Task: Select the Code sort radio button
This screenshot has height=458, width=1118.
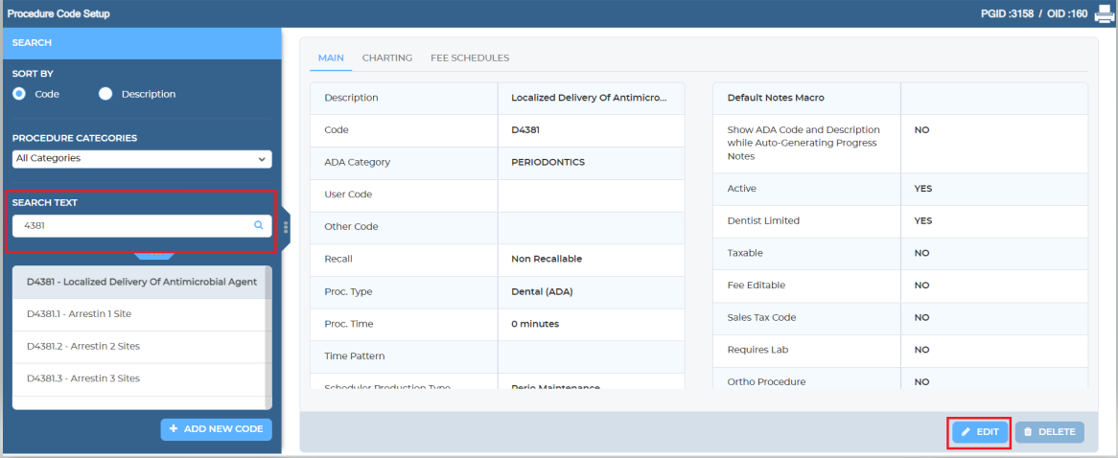Action: click(x=19, y=94)
